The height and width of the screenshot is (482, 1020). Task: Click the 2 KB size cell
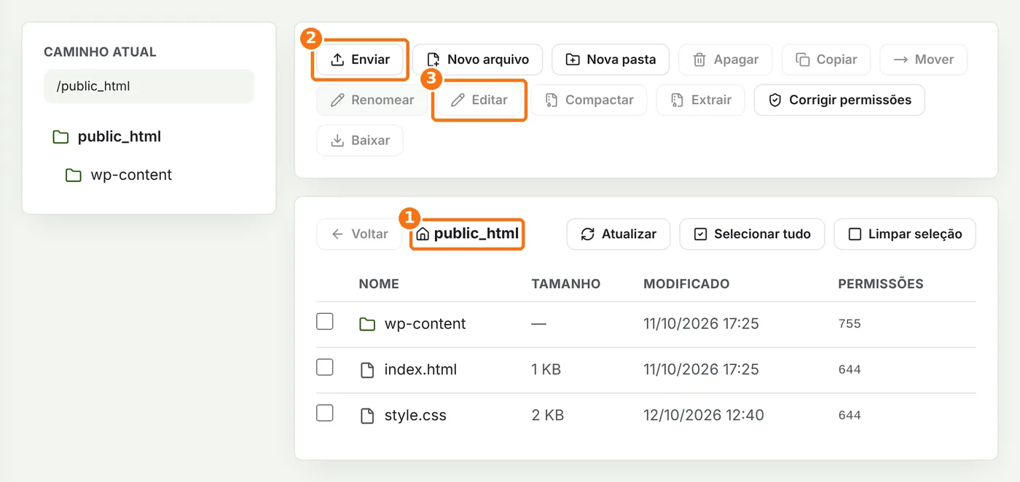[548, 416]
